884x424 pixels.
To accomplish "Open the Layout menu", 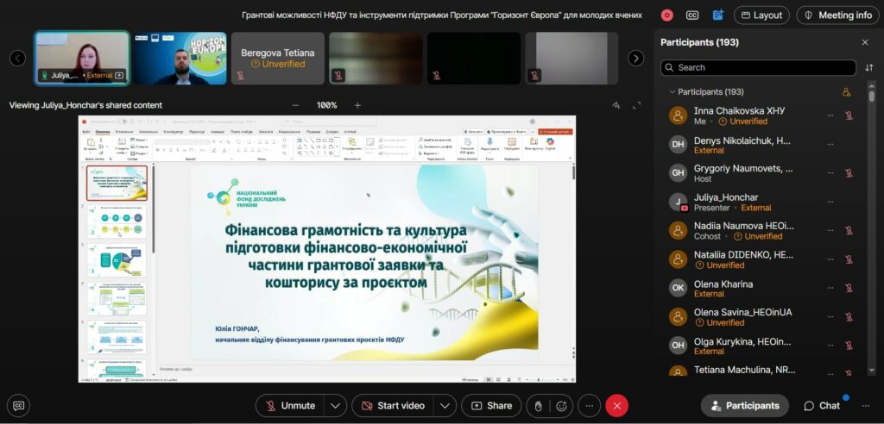I will [761, 15].
